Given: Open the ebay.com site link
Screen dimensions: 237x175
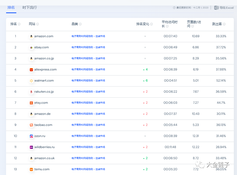Looking at the screenshot, I should coord(42,47).
